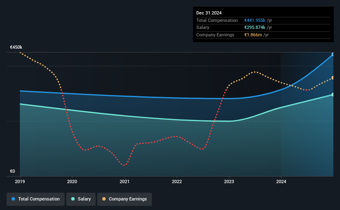
Task: Toggle the Total Compensation legend button
Action: [x=36, y=199]
